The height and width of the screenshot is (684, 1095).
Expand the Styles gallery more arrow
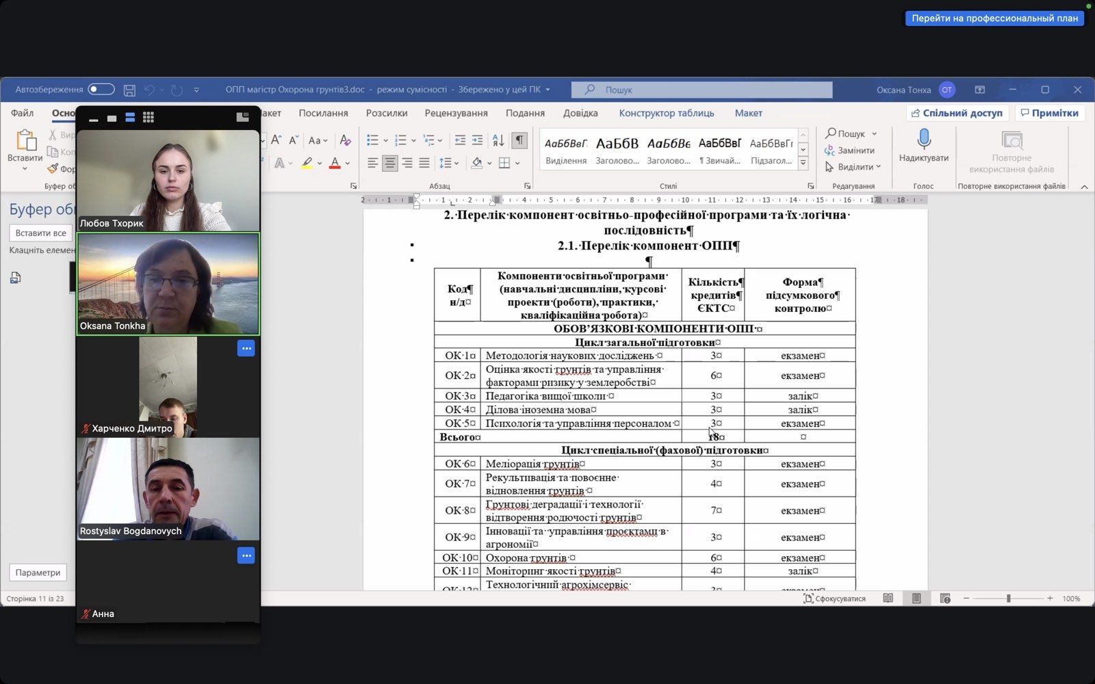click(803, 163)
